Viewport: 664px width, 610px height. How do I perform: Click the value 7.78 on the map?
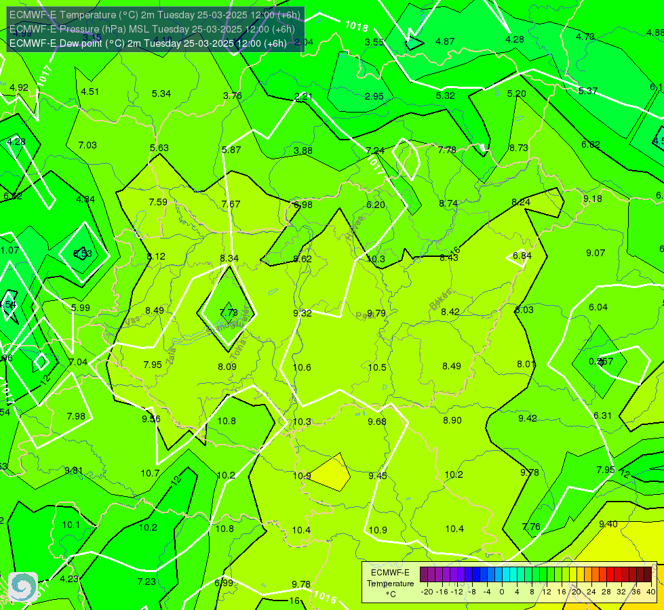447,150
